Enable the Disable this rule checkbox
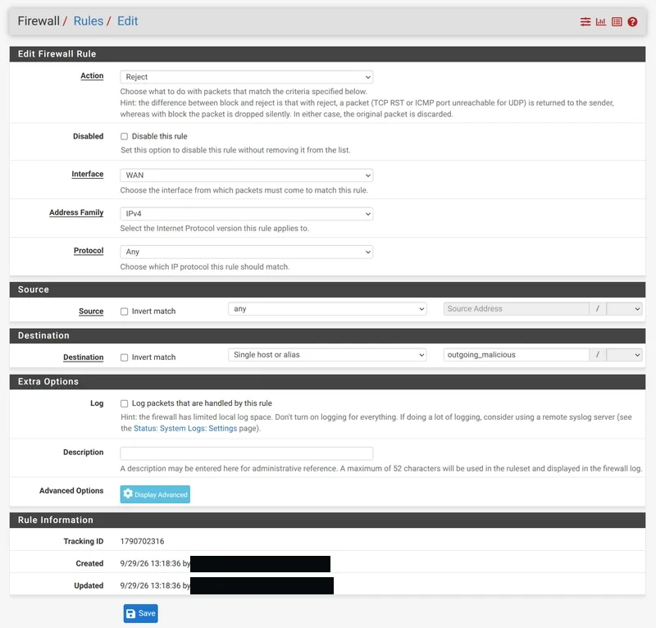Screen dimensions: 656x628 (125, 136)
